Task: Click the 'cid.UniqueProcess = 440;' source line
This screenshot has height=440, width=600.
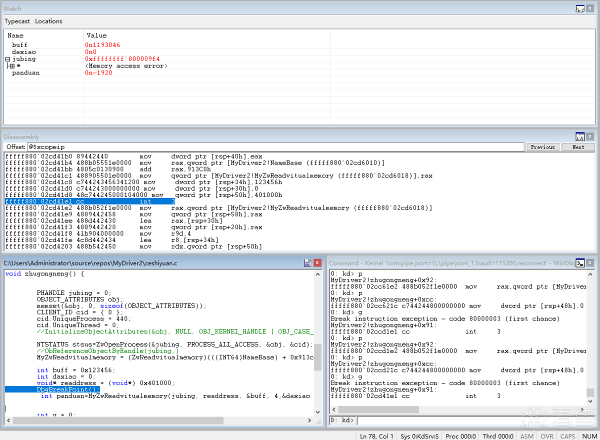Action: 83,318
